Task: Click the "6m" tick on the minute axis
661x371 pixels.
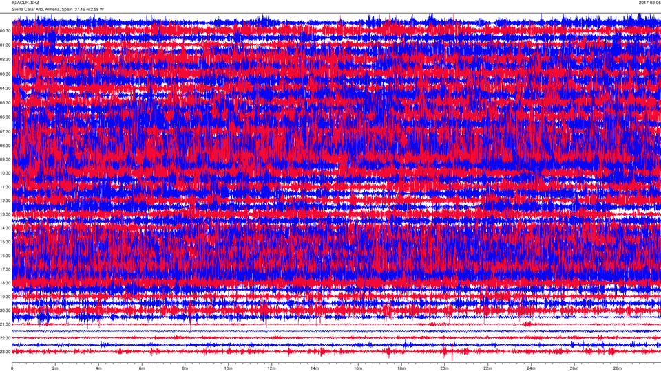Action: pos(142,368)
